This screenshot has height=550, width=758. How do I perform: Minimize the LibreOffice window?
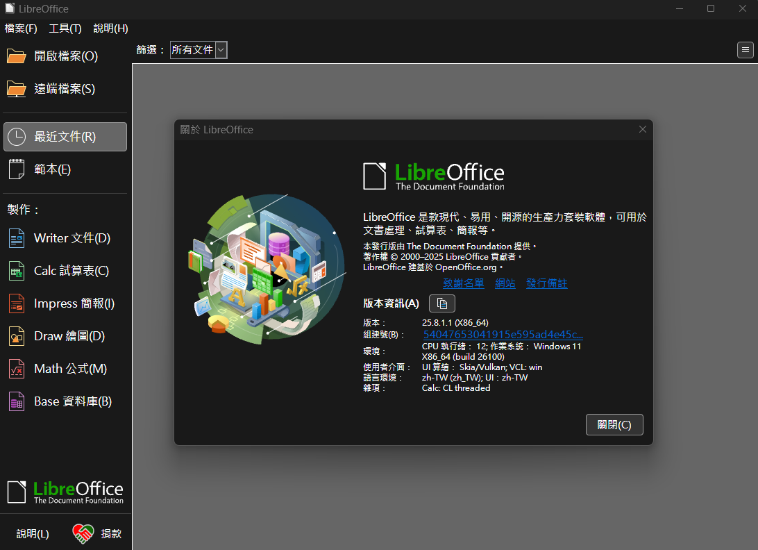tap(679, 9)
